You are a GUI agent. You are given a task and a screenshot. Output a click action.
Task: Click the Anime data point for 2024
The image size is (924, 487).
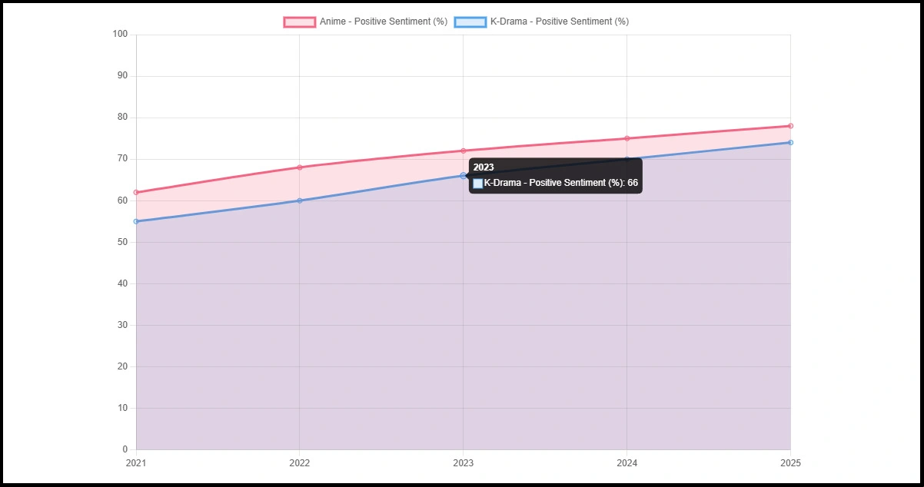pyautogui.click(x=627, y=138)
